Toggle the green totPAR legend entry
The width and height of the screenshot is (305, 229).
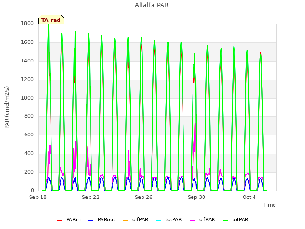click(x=235, y=219)
